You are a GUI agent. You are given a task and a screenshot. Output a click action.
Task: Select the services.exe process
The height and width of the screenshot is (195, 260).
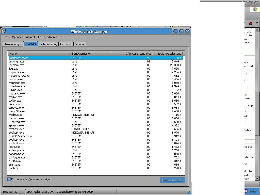coord(95,154)
